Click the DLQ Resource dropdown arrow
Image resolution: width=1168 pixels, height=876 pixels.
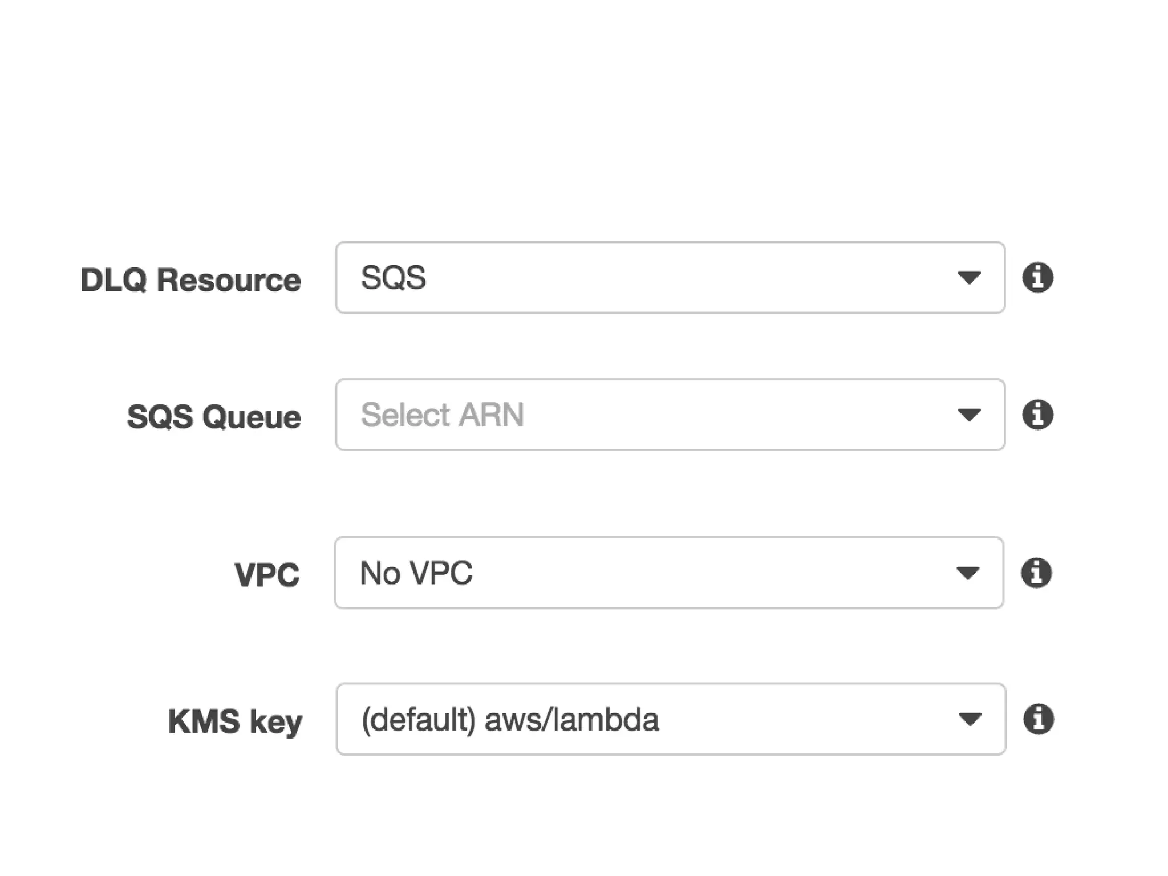(x=969, y=278)
